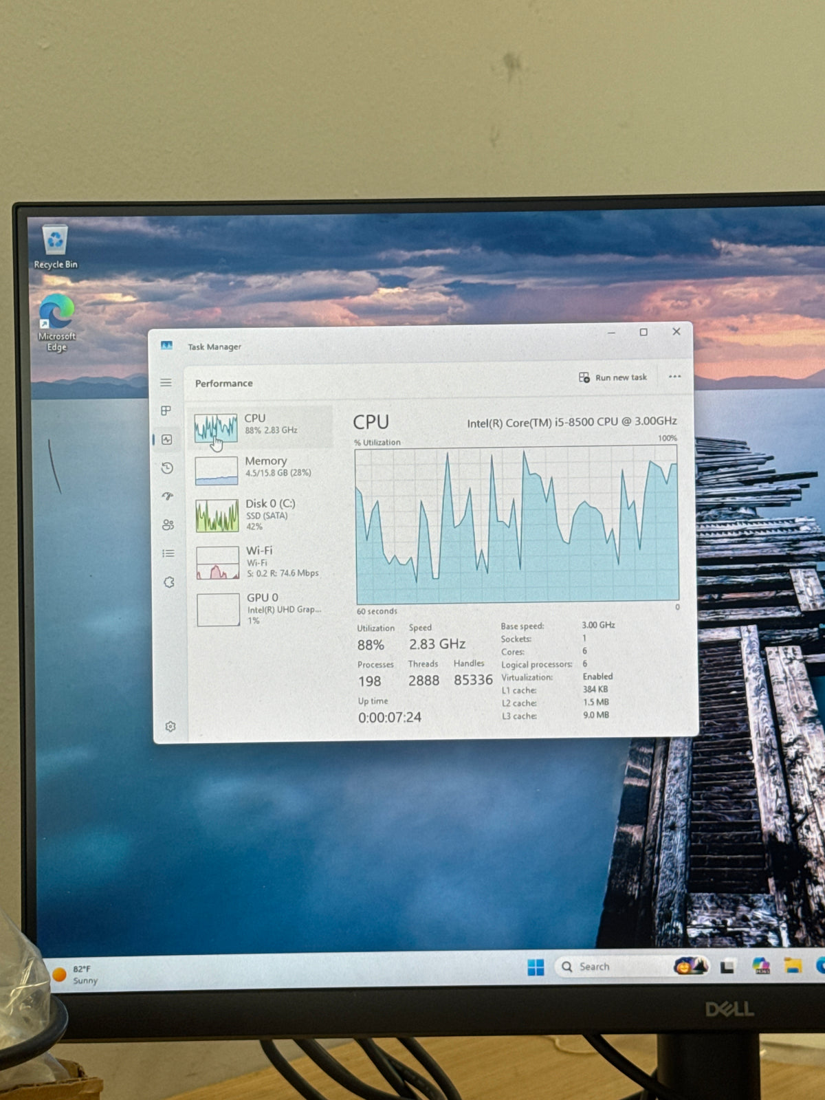This screenshot has height=1100, width=825.
Task: Click the L2 cache 1.5 MB value
Action: click(x=596, y=702)
